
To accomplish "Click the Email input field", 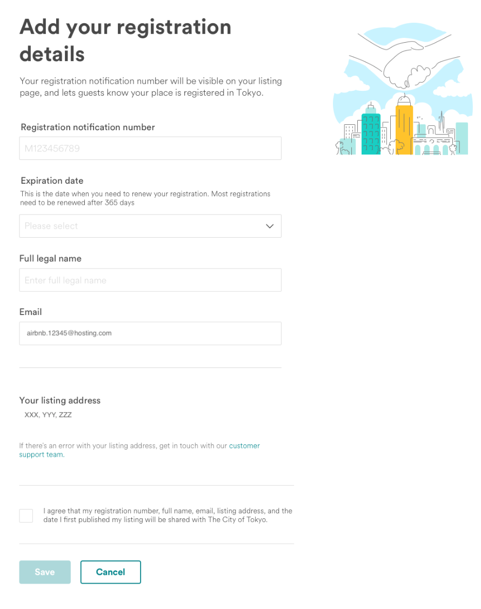I will (150, 333).
